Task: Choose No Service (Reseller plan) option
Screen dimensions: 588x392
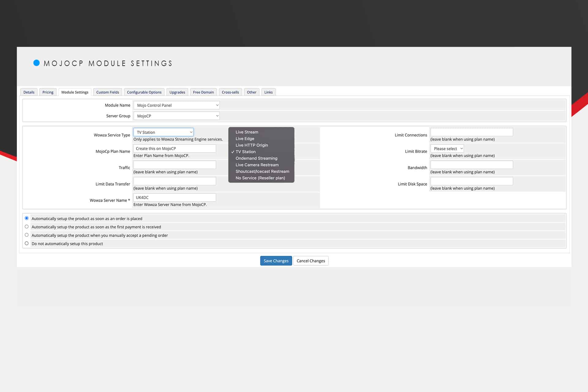Action: pos(260,178)
